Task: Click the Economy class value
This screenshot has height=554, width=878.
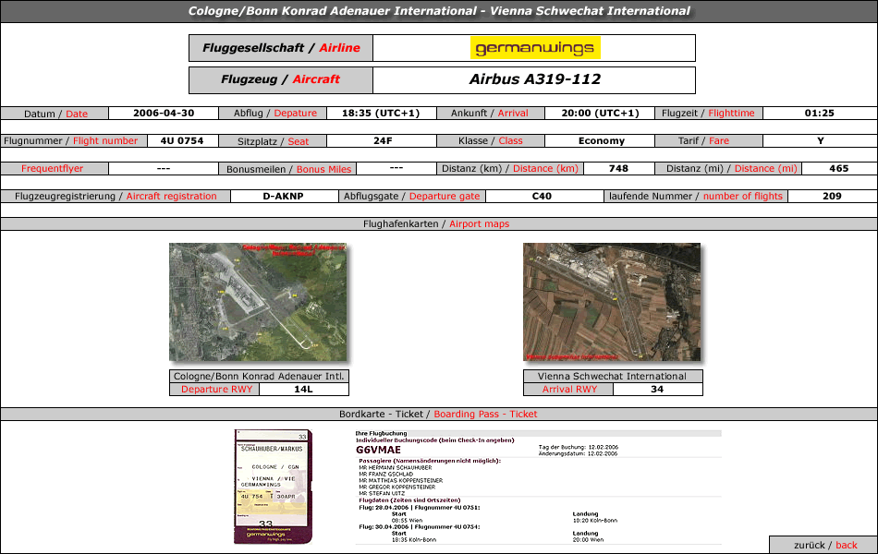Action: tap(602, 141)
